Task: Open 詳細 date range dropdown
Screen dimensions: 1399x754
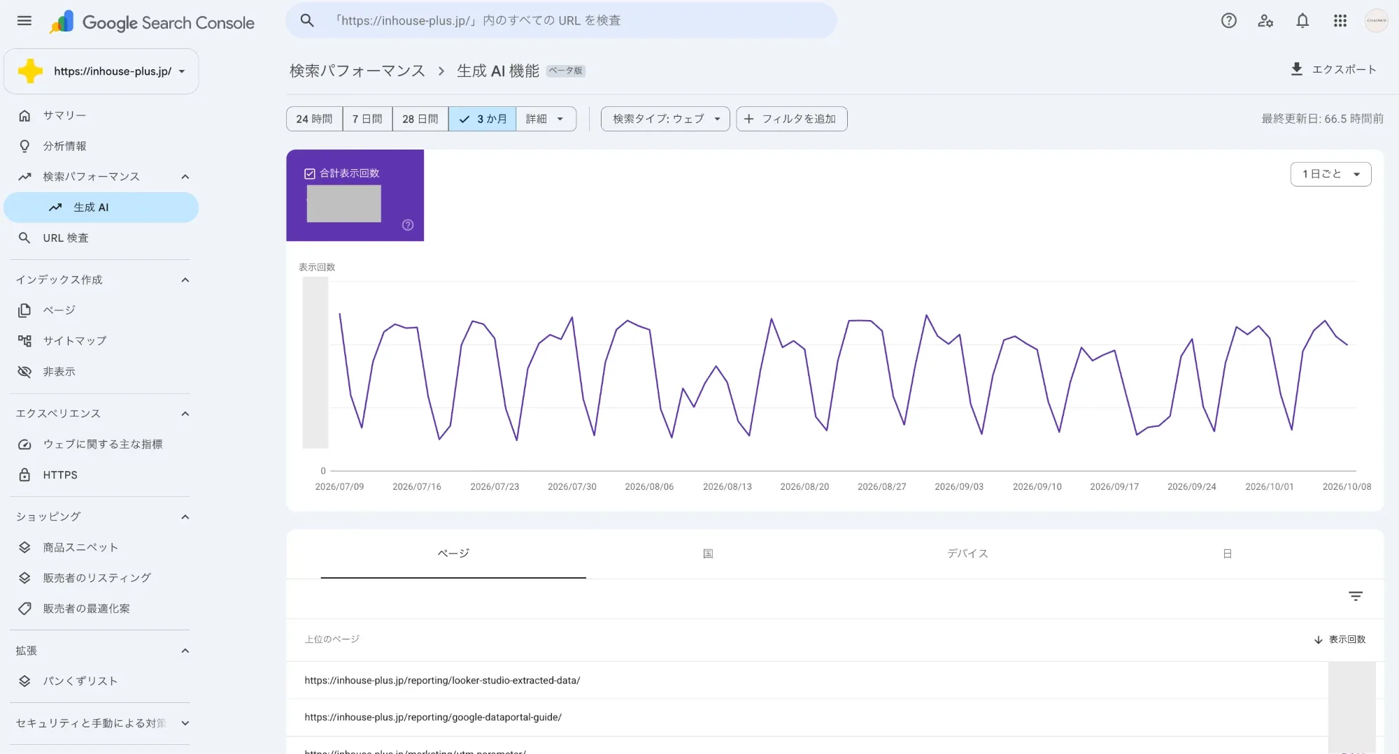Action: (546, 119)
